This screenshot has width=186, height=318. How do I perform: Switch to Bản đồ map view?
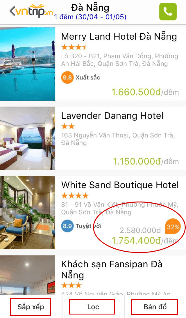[154, 307]
